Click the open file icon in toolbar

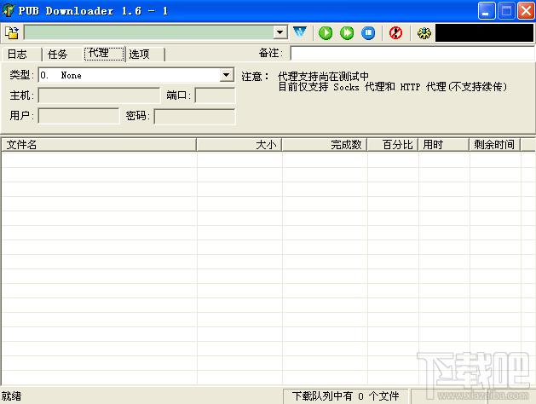[x=12, y=33]
